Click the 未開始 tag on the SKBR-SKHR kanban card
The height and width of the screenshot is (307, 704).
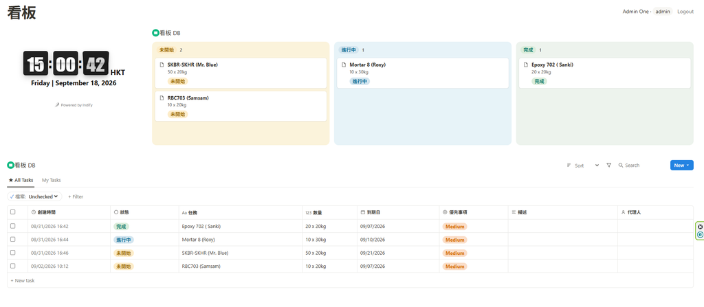click(x=177, y=81)
